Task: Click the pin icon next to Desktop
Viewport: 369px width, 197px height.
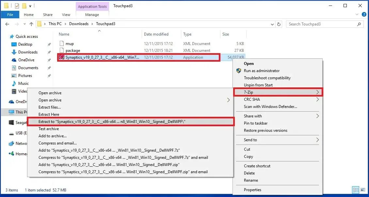Action: (49, 44)
